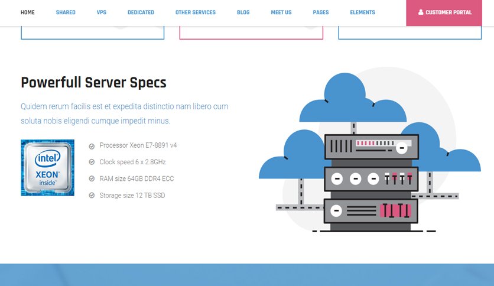This screenshot has width=494, height=286.
Task: Open the Home menu item
Action: (x=28, y=12)
